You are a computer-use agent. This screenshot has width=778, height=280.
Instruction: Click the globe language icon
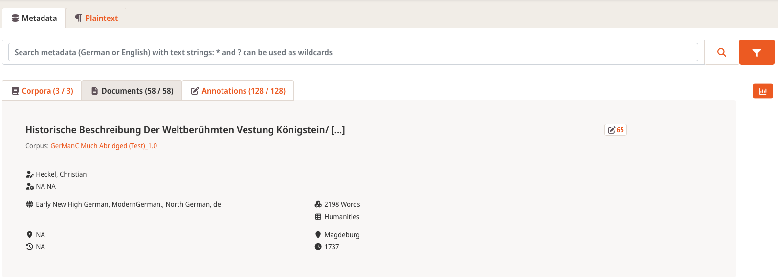coord(29,204)
